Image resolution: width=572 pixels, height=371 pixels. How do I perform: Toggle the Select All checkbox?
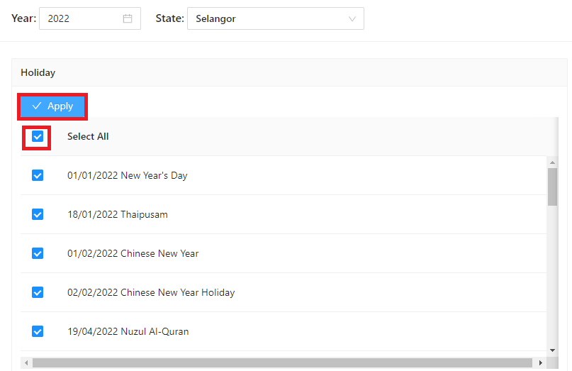tap(38, 136)
